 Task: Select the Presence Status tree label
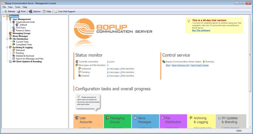tap(23, 30)
